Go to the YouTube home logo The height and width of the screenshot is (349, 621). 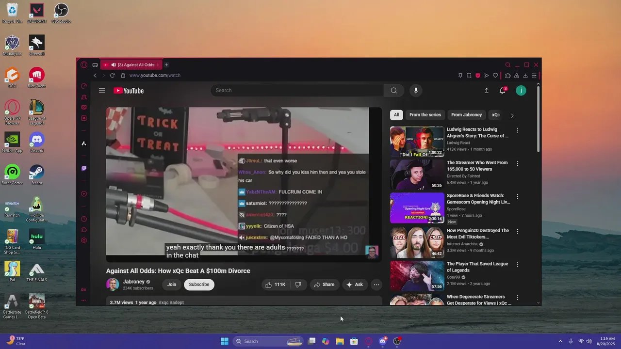click(129, 91)
